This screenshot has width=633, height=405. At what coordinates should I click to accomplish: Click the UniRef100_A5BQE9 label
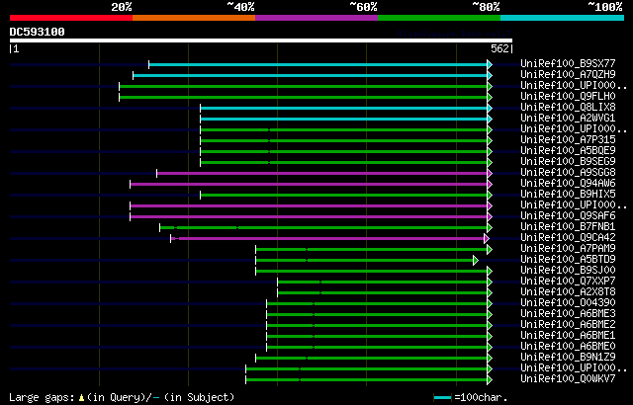568,151
